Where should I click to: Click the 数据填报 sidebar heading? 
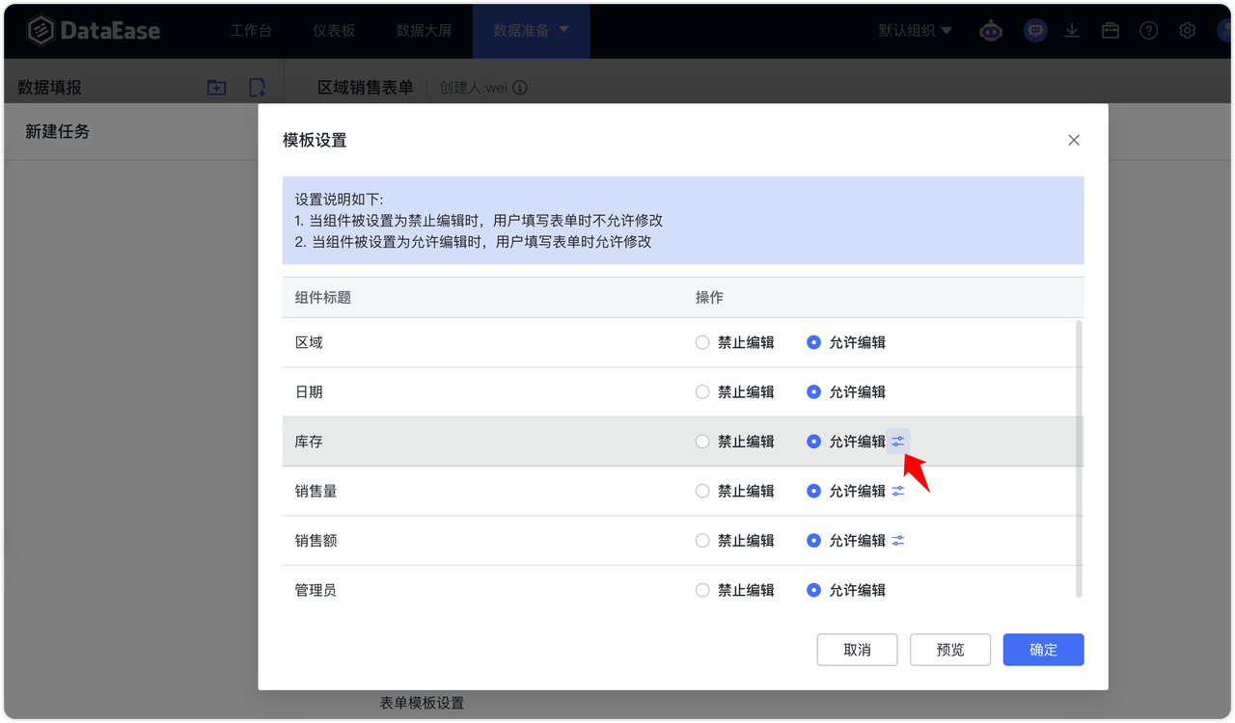49,88
